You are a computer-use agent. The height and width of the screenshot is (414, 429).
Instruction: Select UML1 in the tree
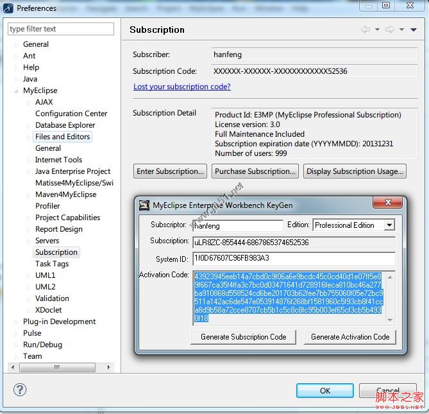click(45, 275)
